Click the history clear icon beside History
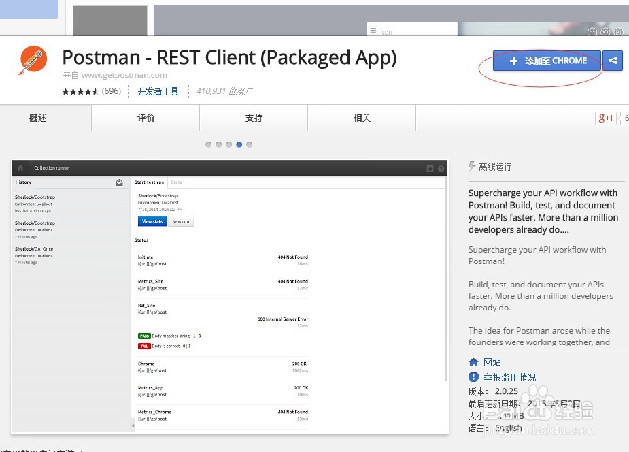Screen dimensions: 629x452 point(119,182)
